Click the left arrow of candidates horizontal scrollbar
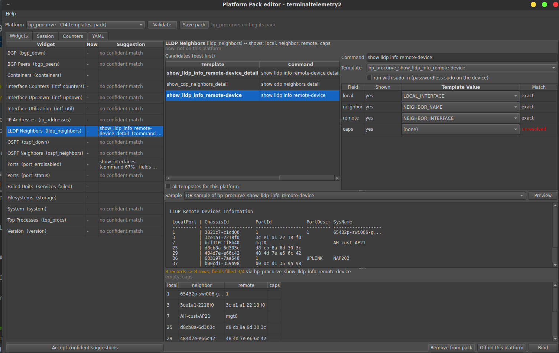This screenshot has height=353, width=559. click(x=168, y=178)
